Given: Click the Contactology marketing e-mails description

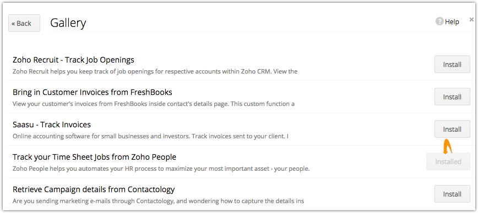Looking at the screenshot, I should point(158,201).
